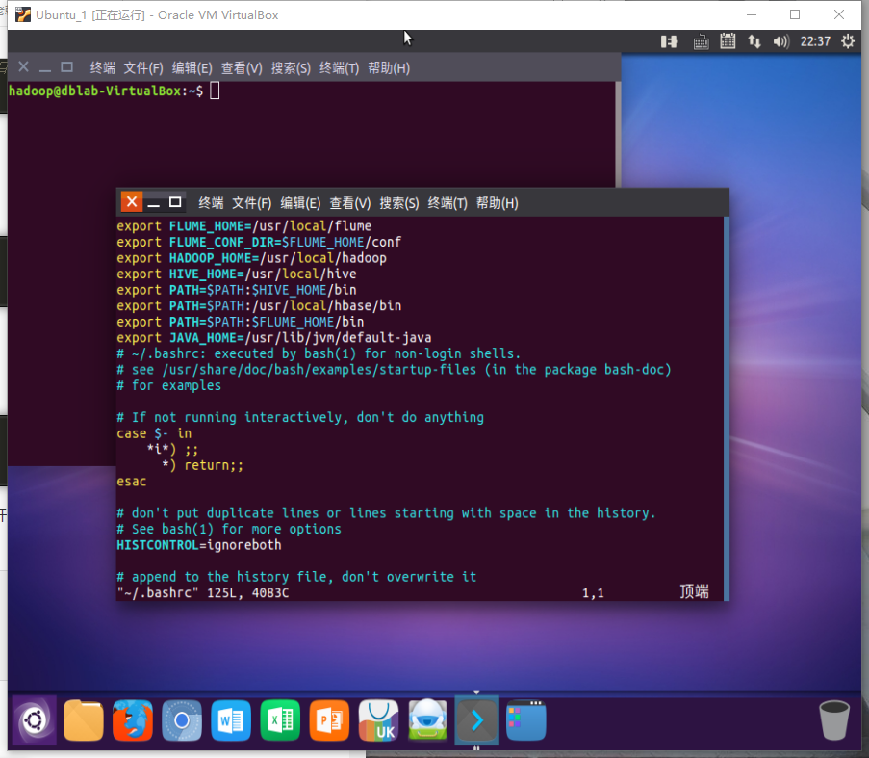Image resolution: width=869 pixels, height=758 pixels.
Task: Open 文件(F) menu in the front terminal
Action: pyautogui.click(x=251, y=203)
